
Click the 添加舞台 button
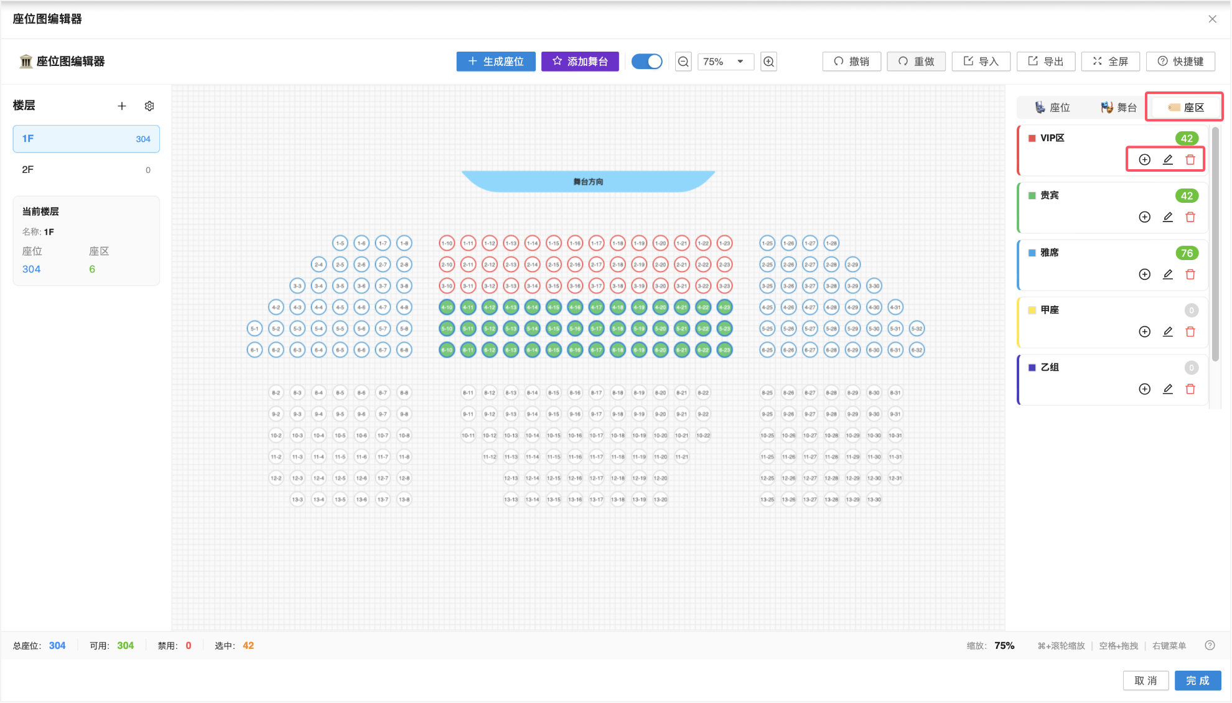coord(580,62)
